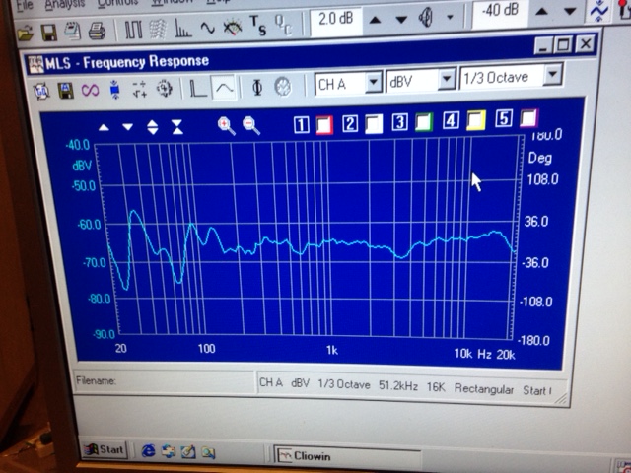Open MLS analysis square-wave icon
Screen dimensions: 631x473
(x=133, y=30)
